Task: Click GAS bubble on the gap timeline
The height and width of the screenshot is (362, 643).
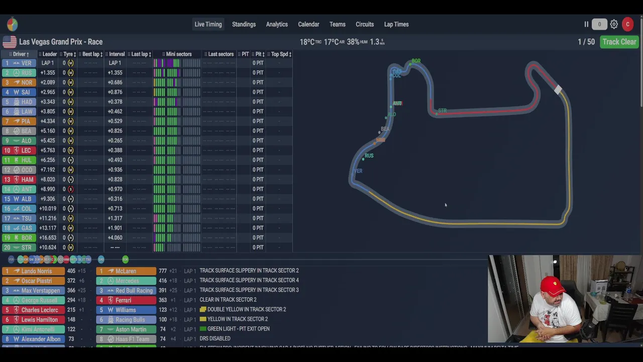Action: (x=101, y=259)
